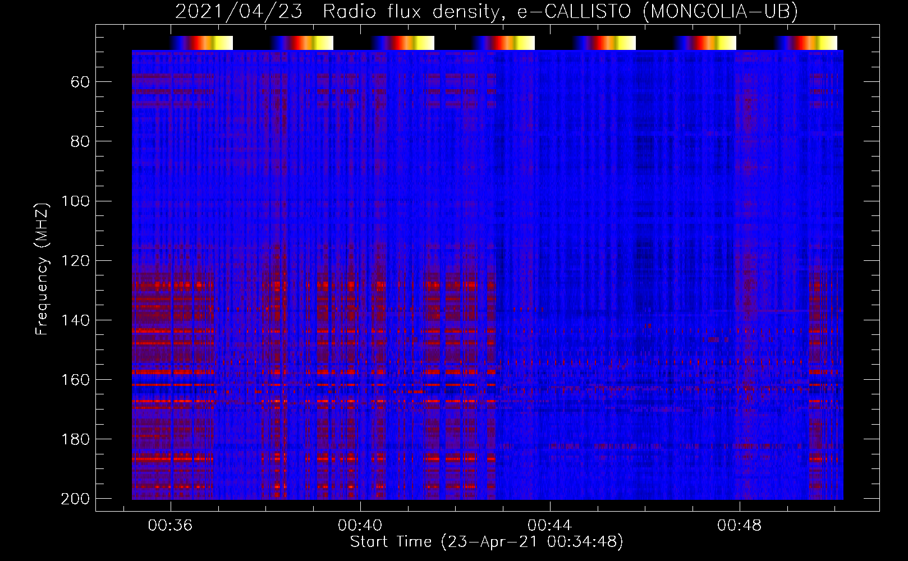Click the station name (MONGOLIA-UB) in the title

[720, 12]
